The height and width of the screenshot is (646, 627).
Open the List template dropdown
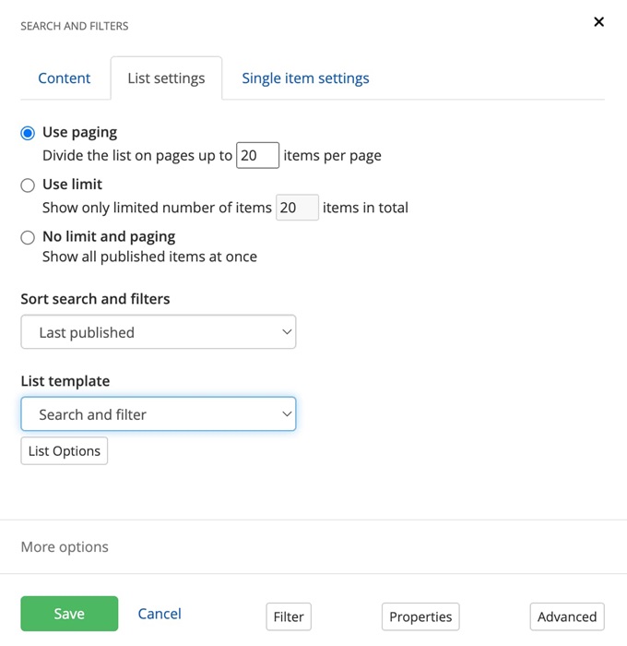click(159, 414)
